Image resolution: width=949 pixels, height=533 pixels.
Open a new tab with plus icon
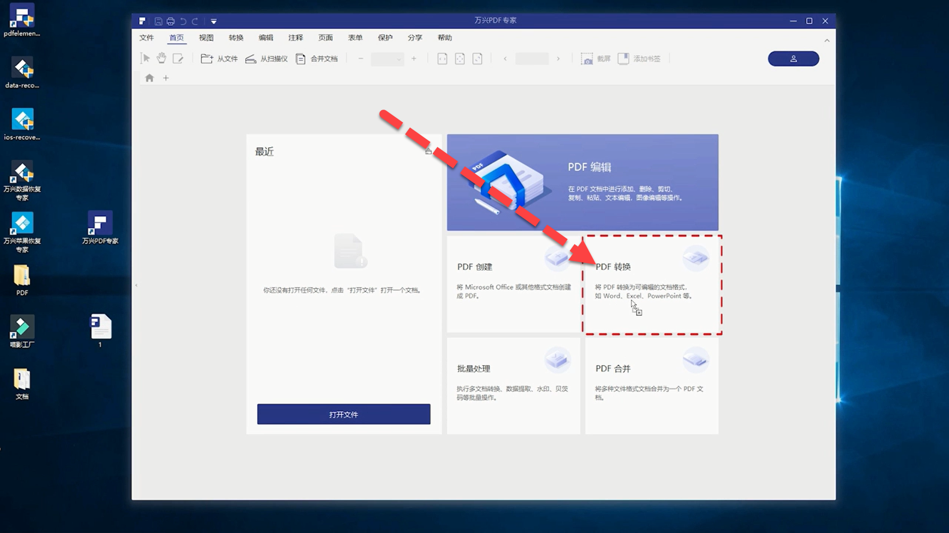click(166, 78)
